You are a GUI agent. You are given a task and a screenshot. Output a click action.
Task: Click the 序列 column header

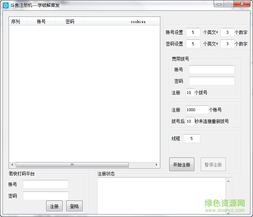[18, 22]
